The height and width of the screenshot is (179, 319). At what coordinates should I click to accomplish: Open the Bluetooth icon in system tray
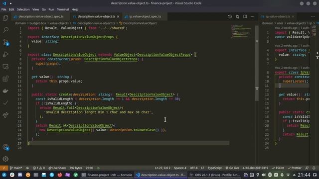tap(270, 175)
